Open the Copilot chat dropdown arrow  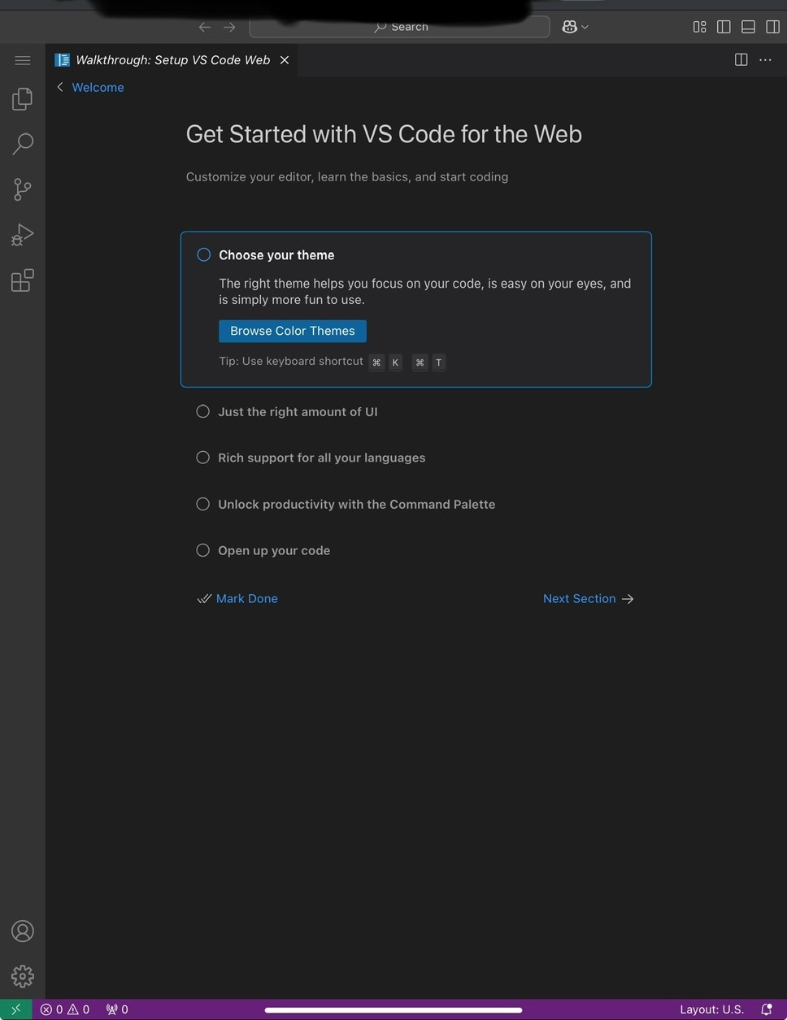click(585, 27)
